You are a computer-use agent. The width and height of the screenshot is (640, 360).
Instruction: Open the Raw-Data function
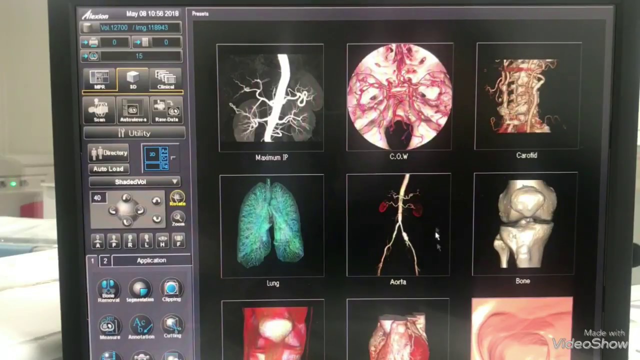(166, 110)
